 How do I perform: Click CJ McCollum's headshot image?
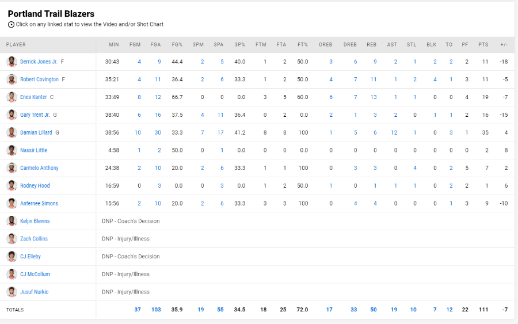click(12, 274)
